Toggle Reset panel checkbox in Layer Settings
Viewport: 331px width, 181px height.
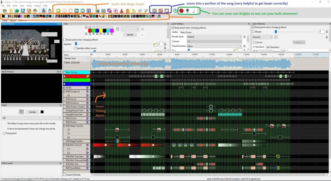click(x=173, y=28)
